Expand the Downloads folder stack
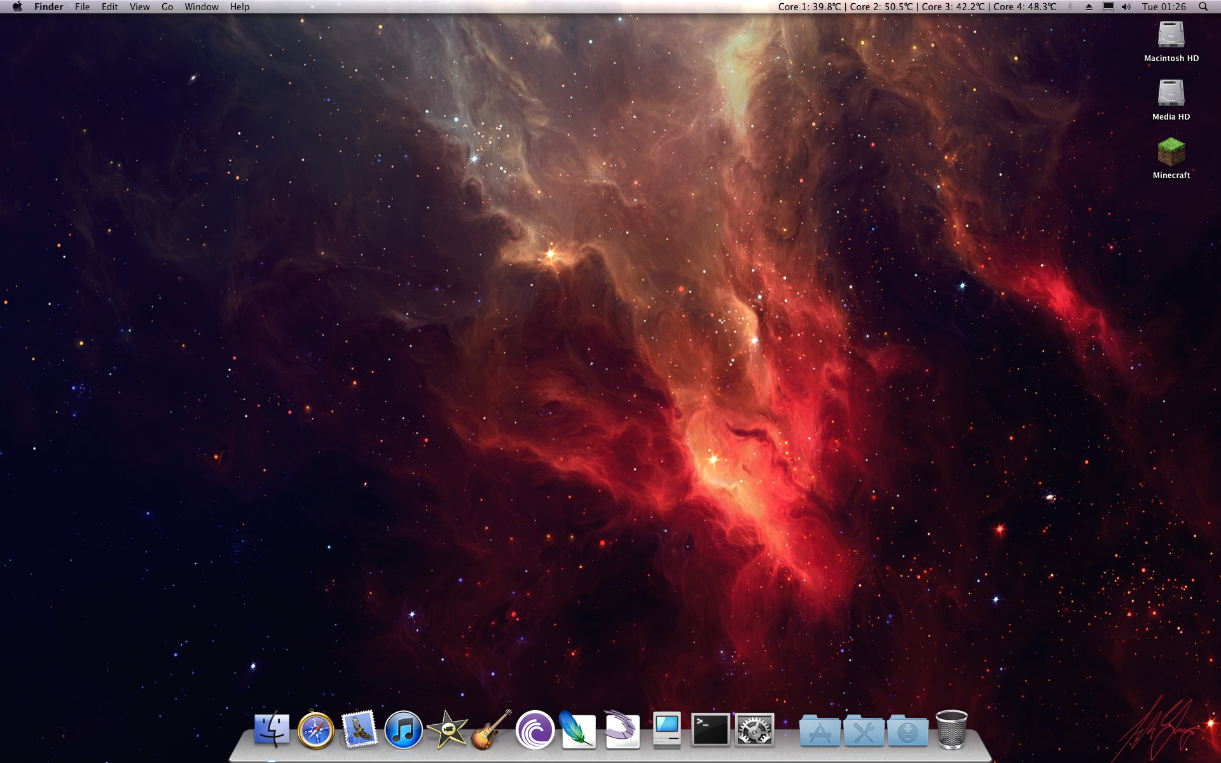 907,731
